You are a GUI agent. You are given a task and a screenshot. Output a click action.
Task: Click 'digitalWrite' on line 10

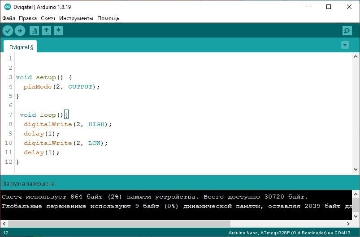pyautogui.click(x=48, y=143)
